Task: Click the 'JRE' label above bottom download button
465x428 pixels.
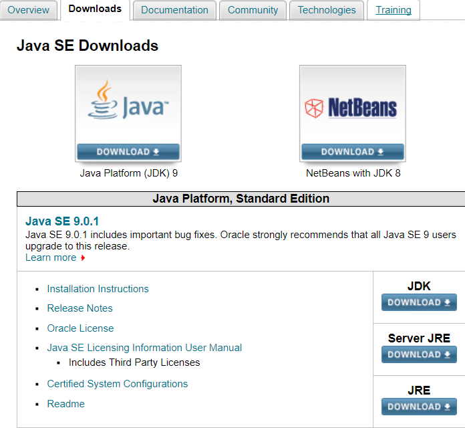Action: point(419,391)
